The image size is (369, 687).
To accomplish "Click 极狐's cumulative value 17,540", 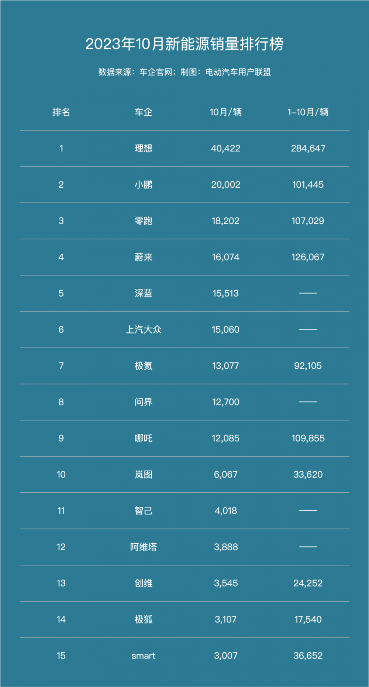I will point(308,619).
